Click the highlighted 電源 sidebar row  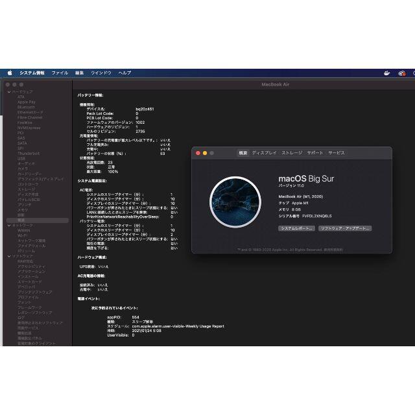38,220
